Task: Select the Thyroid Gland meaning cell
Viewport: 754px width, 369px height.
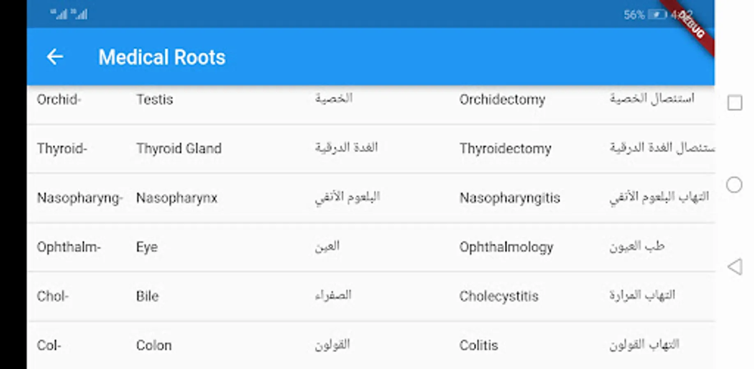Action: coord(179,148)
